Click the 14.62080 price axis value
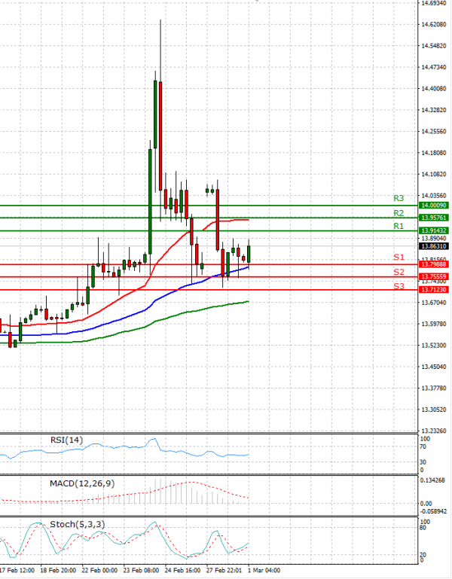The image size is (452, 579). point(433,25)
